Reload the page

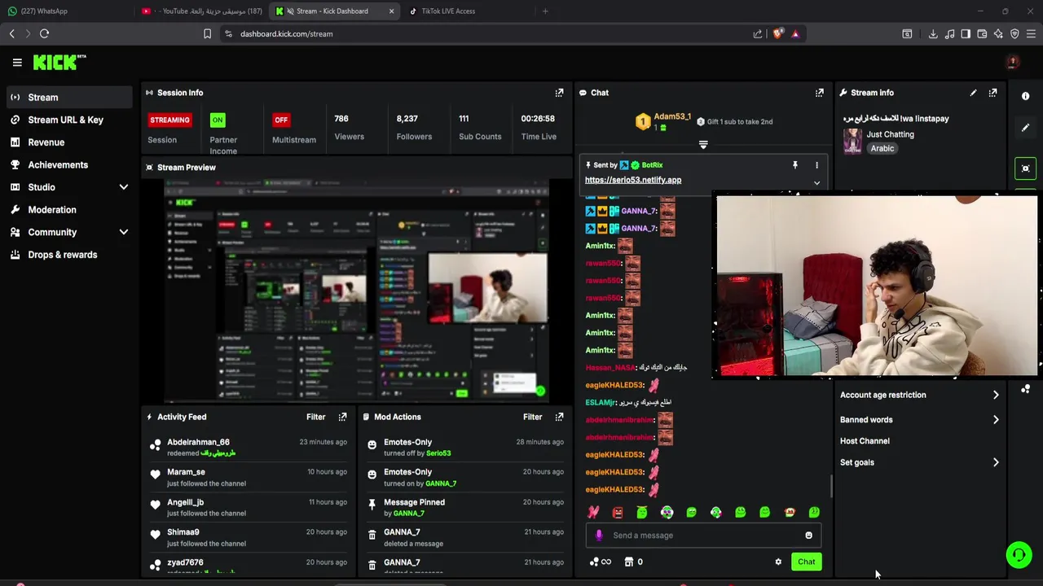pos(44,33)
